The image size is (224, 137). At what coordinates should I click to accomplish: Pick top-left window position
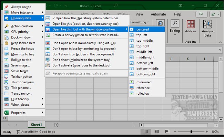[147, 35]
